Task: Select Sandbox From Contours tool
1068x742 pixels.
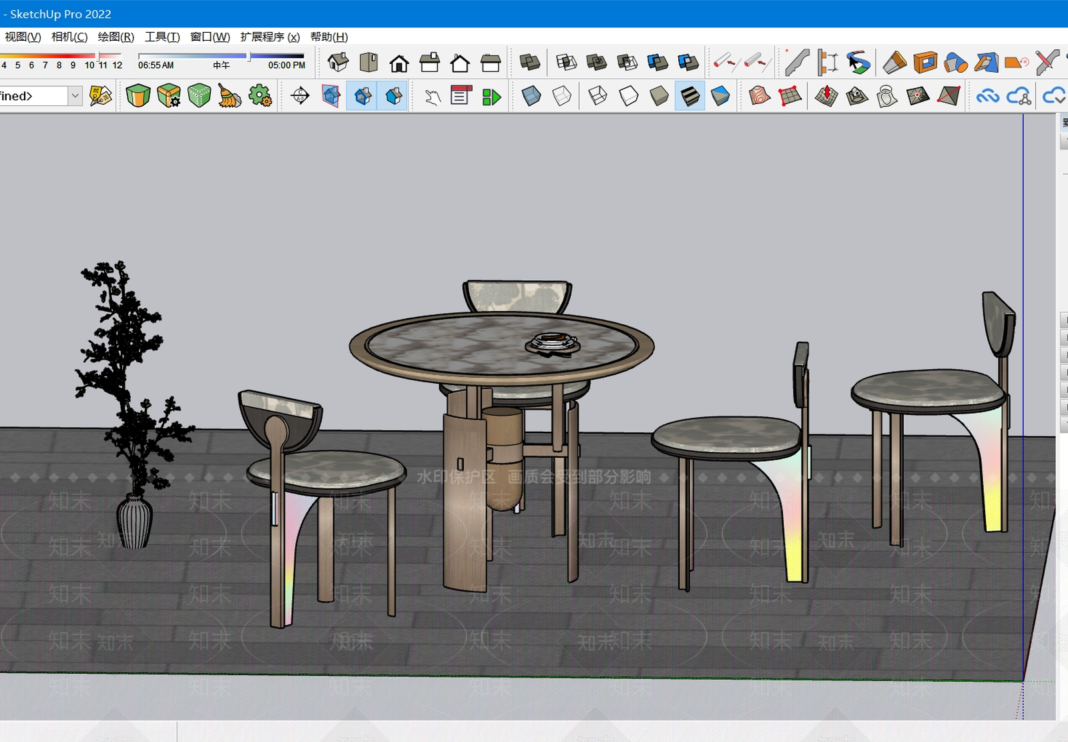Action: [x=759, y=96]
